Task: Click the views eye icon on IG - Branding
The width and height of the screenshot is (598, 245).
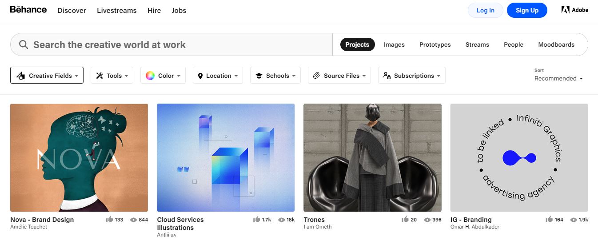Action: (x=574, y=220)
